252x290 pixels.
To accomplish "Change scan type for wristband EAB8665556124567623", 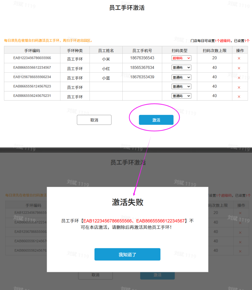I will pos(181,87).
